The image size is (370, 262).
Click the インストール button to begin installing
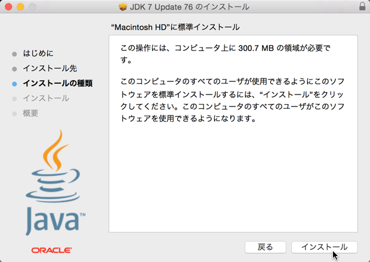[x=324, y=247]
